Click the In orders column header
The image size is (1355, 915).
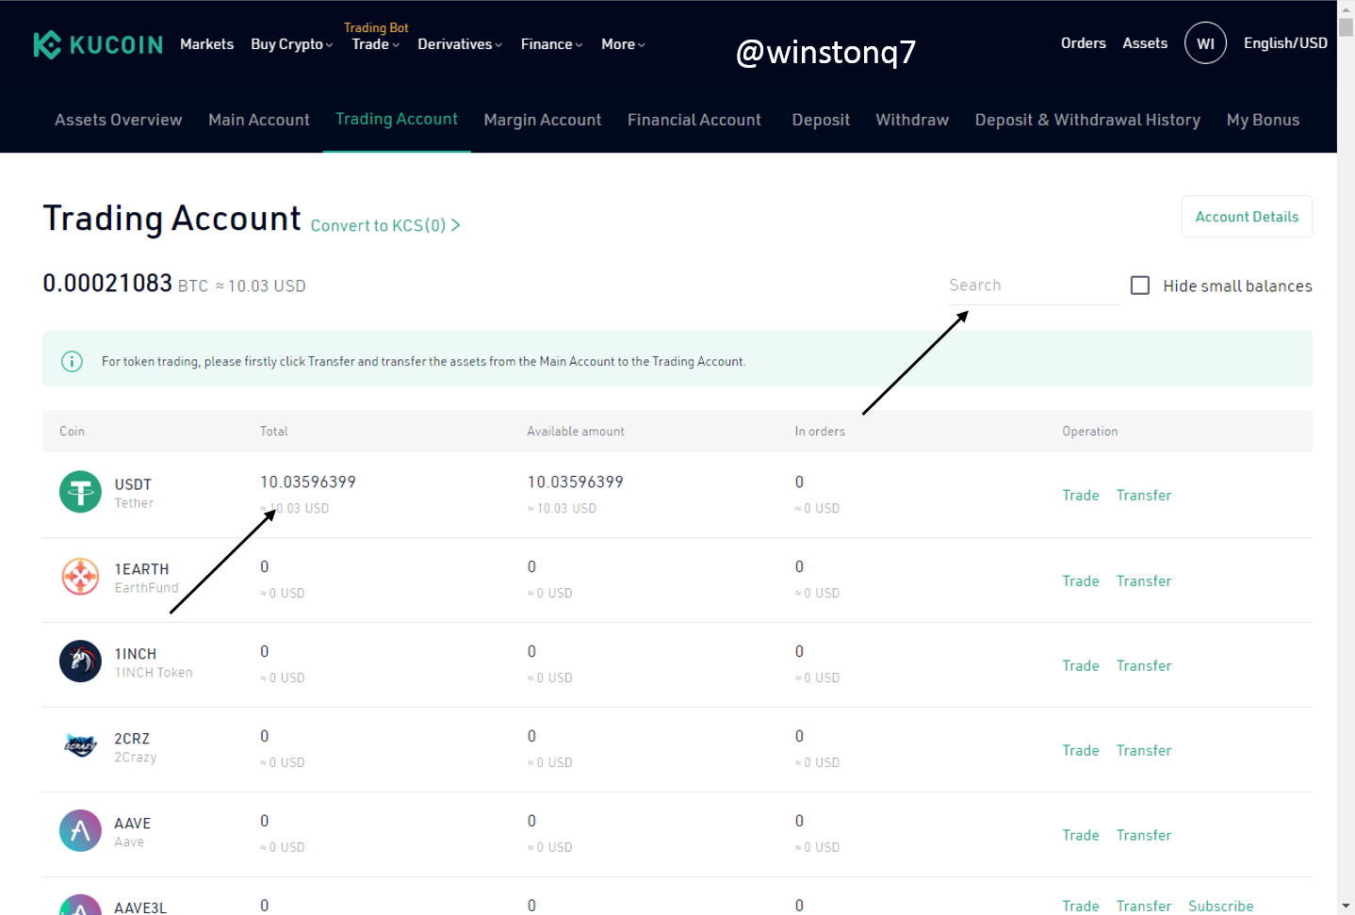820,432
